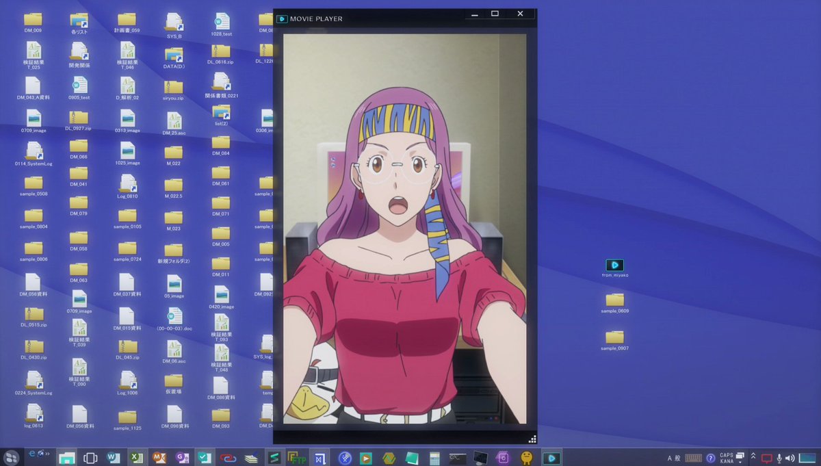Viewport: 821px width, 466px height.
Task: Click the Start orb on the taskbar
Action: 11,458
